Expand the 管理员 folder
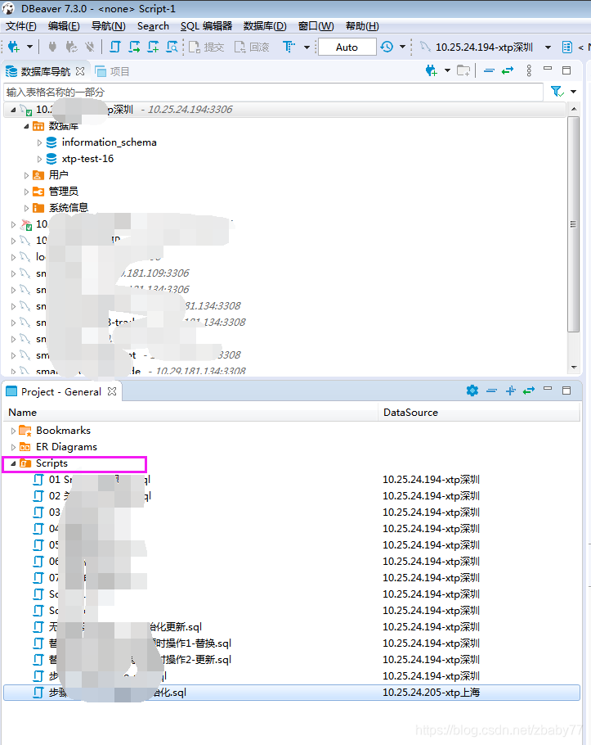 [26, 192]
